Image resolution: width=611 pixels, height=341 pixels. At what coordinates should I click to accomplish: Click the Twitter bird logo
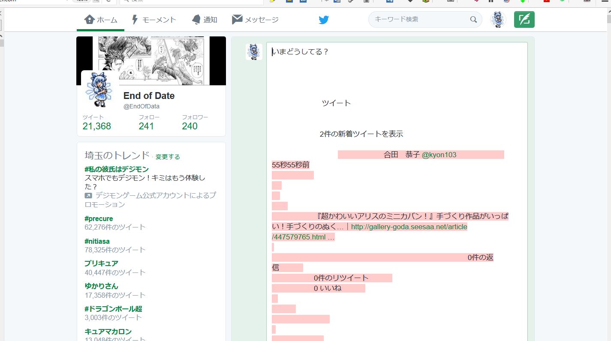[x=324, y=20]
